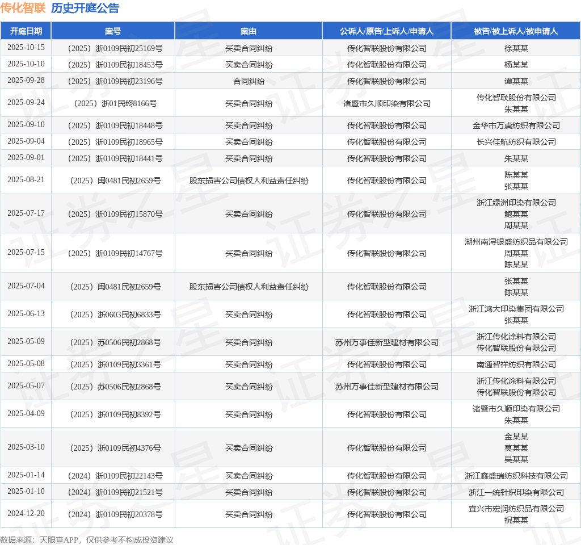Viewport: 581px width, 545px height.
Task: Select date cell 2025-05-07
Action: coord(26,385)
